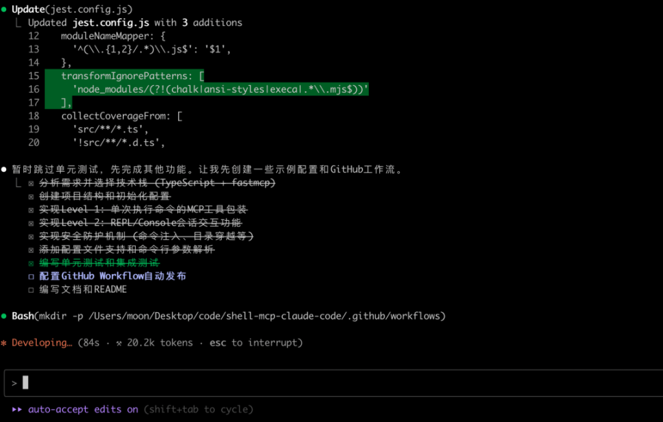Image resolution: width=663 pixels, height=422 pixels.
Task: Click the token count symbol before 20.2k
Action: (x=121, y=343)
